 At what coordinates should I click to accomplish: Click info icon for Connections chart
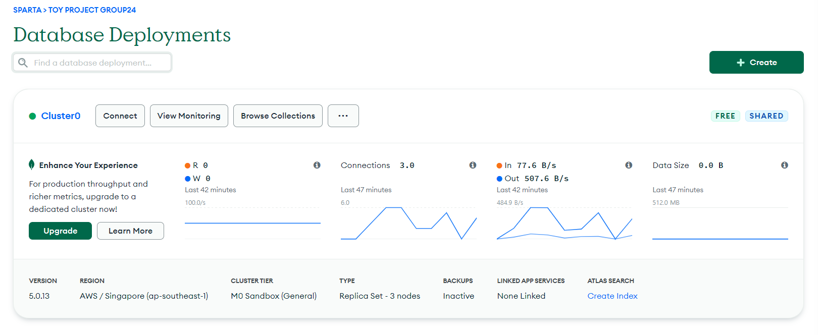(473, 165)
